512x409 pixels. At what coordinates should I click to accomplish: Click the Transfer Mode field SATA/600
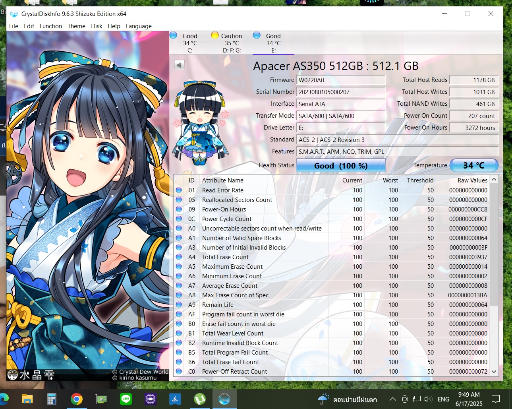click(341, 116)
